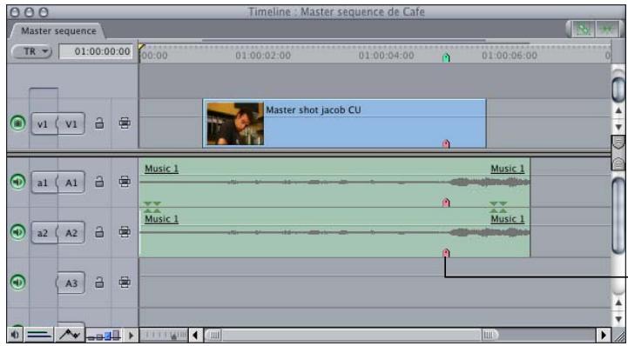Click the audio tracks scroll down arrow
The image size is (628, 346).
click(618, 320)
